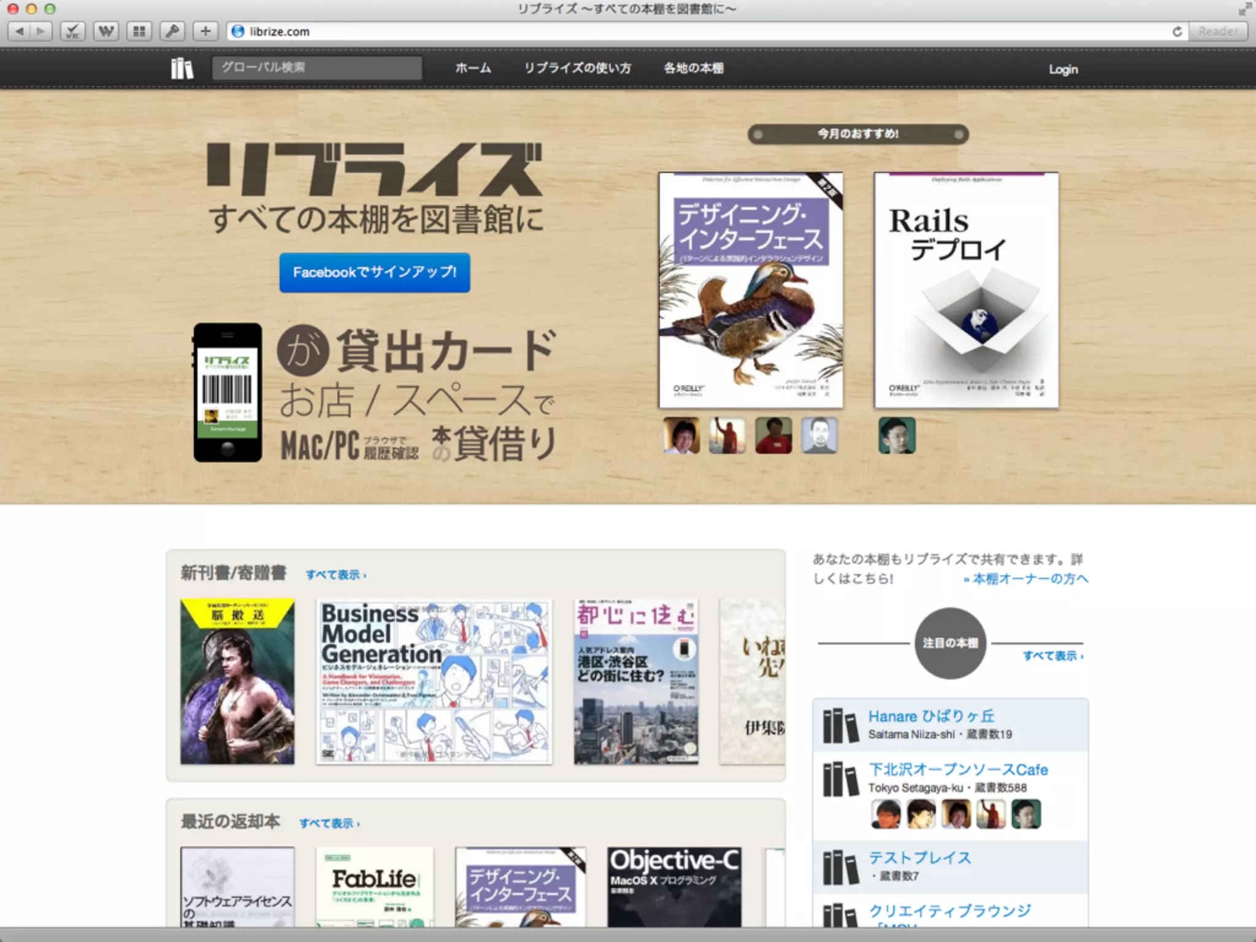
Task: Click the second avatar under デザイニング・インターフェース book
Action: coord(727,435)
